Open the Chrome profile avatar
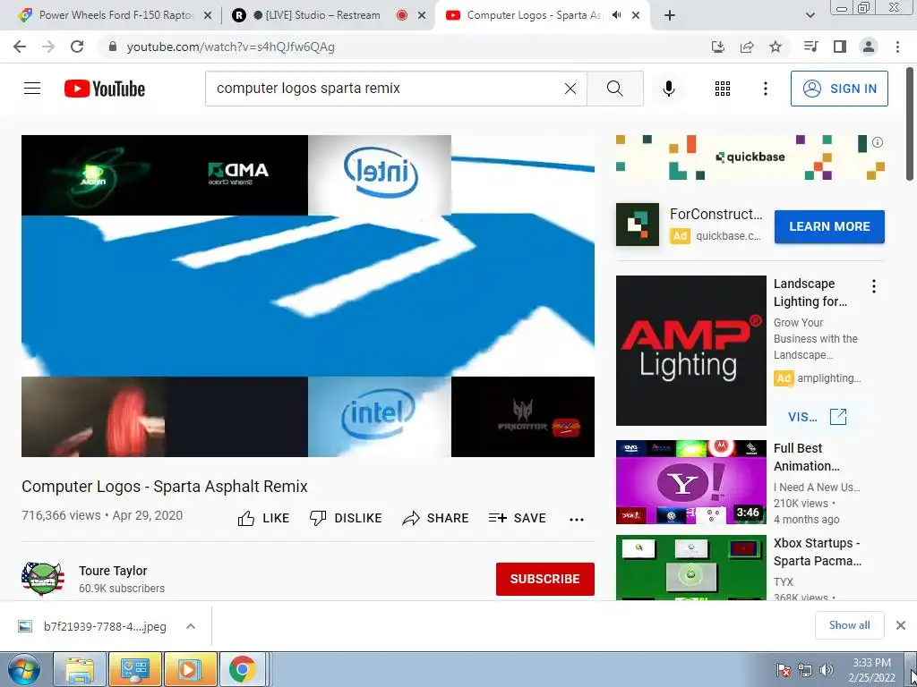The image size is (917, 687). 869,47
